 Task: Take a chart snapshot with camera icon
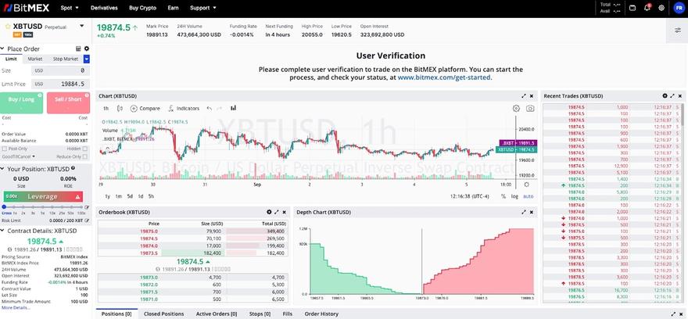(530, 109)
